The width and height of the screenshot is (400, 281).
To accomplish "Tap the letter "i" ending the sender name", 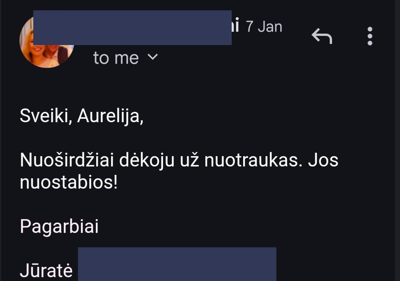I will 236,25.
